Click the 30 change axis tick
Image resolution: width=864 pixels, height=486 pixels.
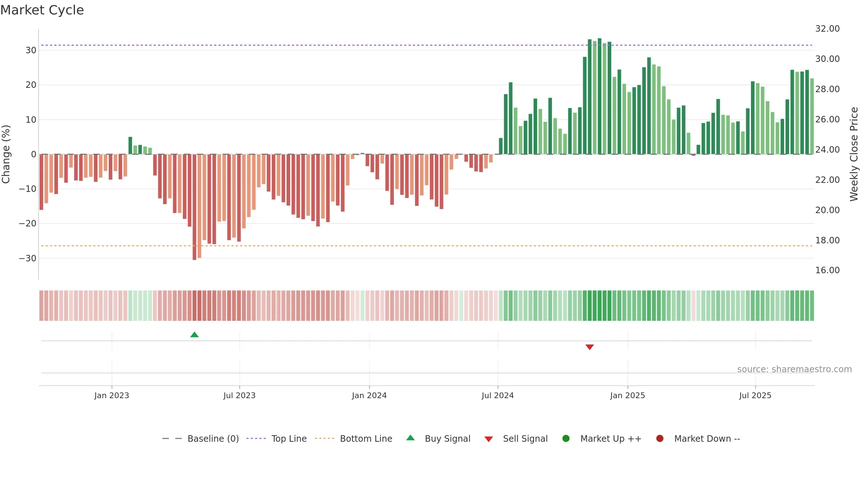click(x=31, y=50)
